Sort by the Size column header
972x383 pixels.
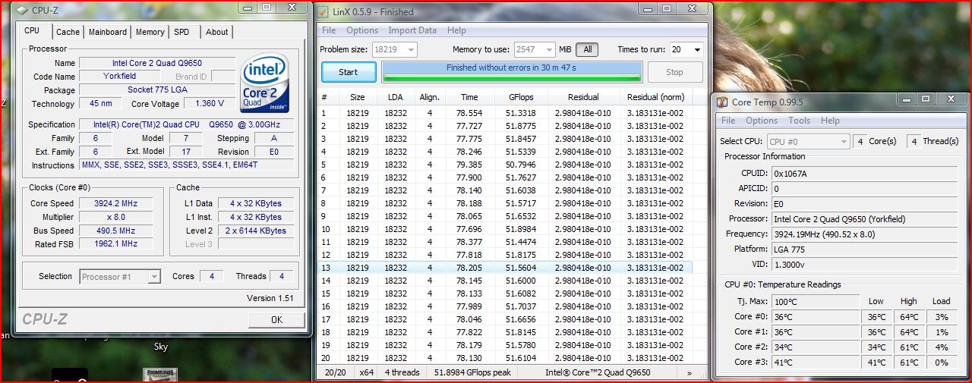pos(357,97)
